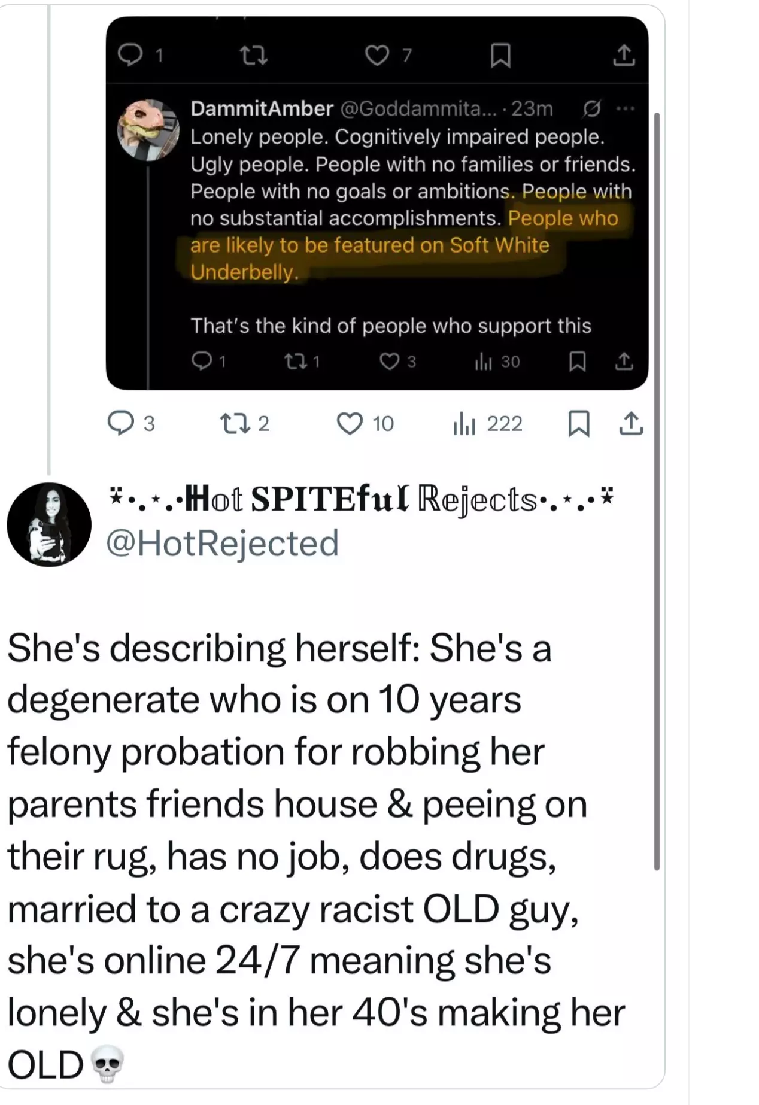Like the quoted tweet with 7 likes
759x1105 pixels.
click(x=377, y=56)
